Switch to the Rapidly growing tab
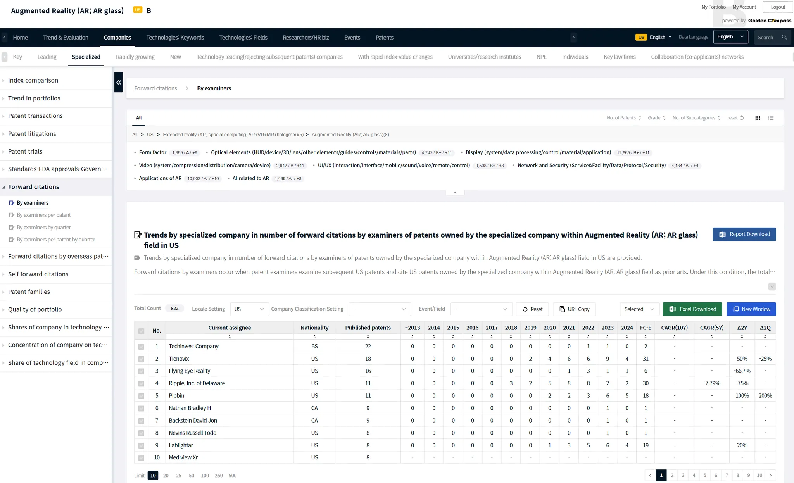 [135, 57]
